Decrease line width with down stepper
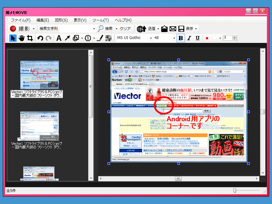 pyautogui.click(x=235, y=39)
